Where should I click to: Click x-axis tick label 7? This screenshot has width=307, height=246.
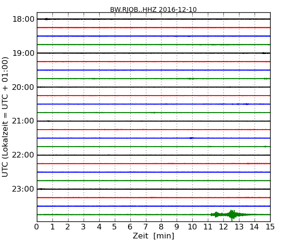point(145,227)
